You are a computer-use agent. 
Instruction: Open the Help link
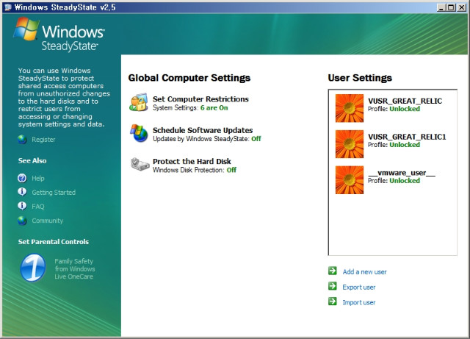point(38,179)
